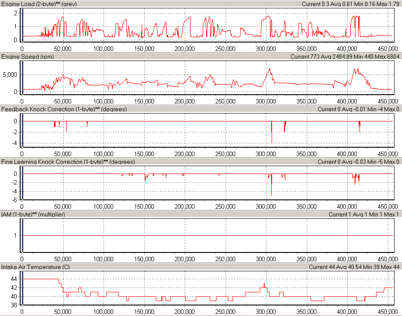Select the Fine Learning Knock Correction title
The height and width of the screenshot is (316, 402).
[x=68, y=162]
